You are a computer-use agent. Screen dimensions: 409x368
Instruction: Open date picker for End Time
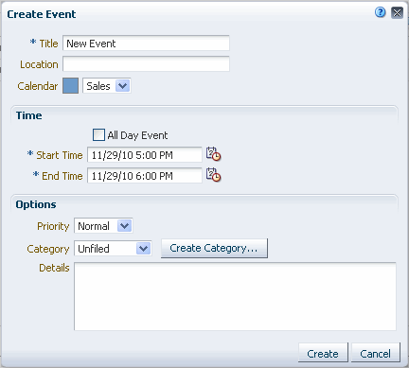click(x=213, y=175)
